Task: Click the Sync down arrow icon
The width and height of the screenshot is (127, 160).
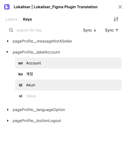Action: click(x=95, y=30)
